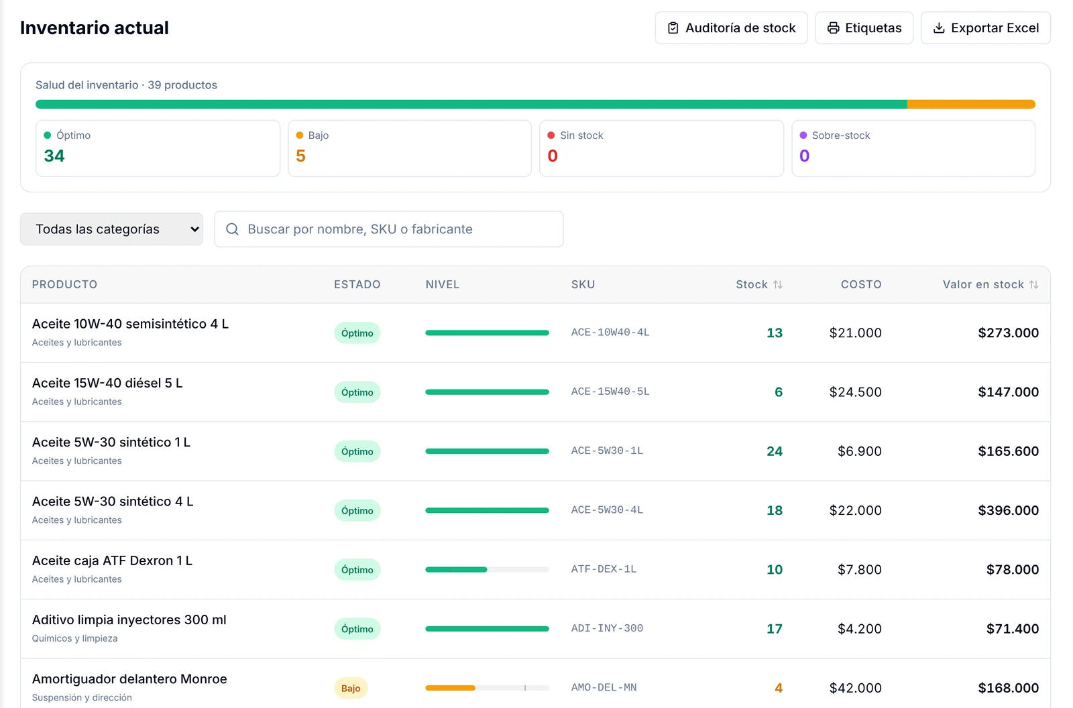This screenshot has height=708, width=1073.
Task: Click the printer icon in Etiquetas
Action: tap(833, 28)
